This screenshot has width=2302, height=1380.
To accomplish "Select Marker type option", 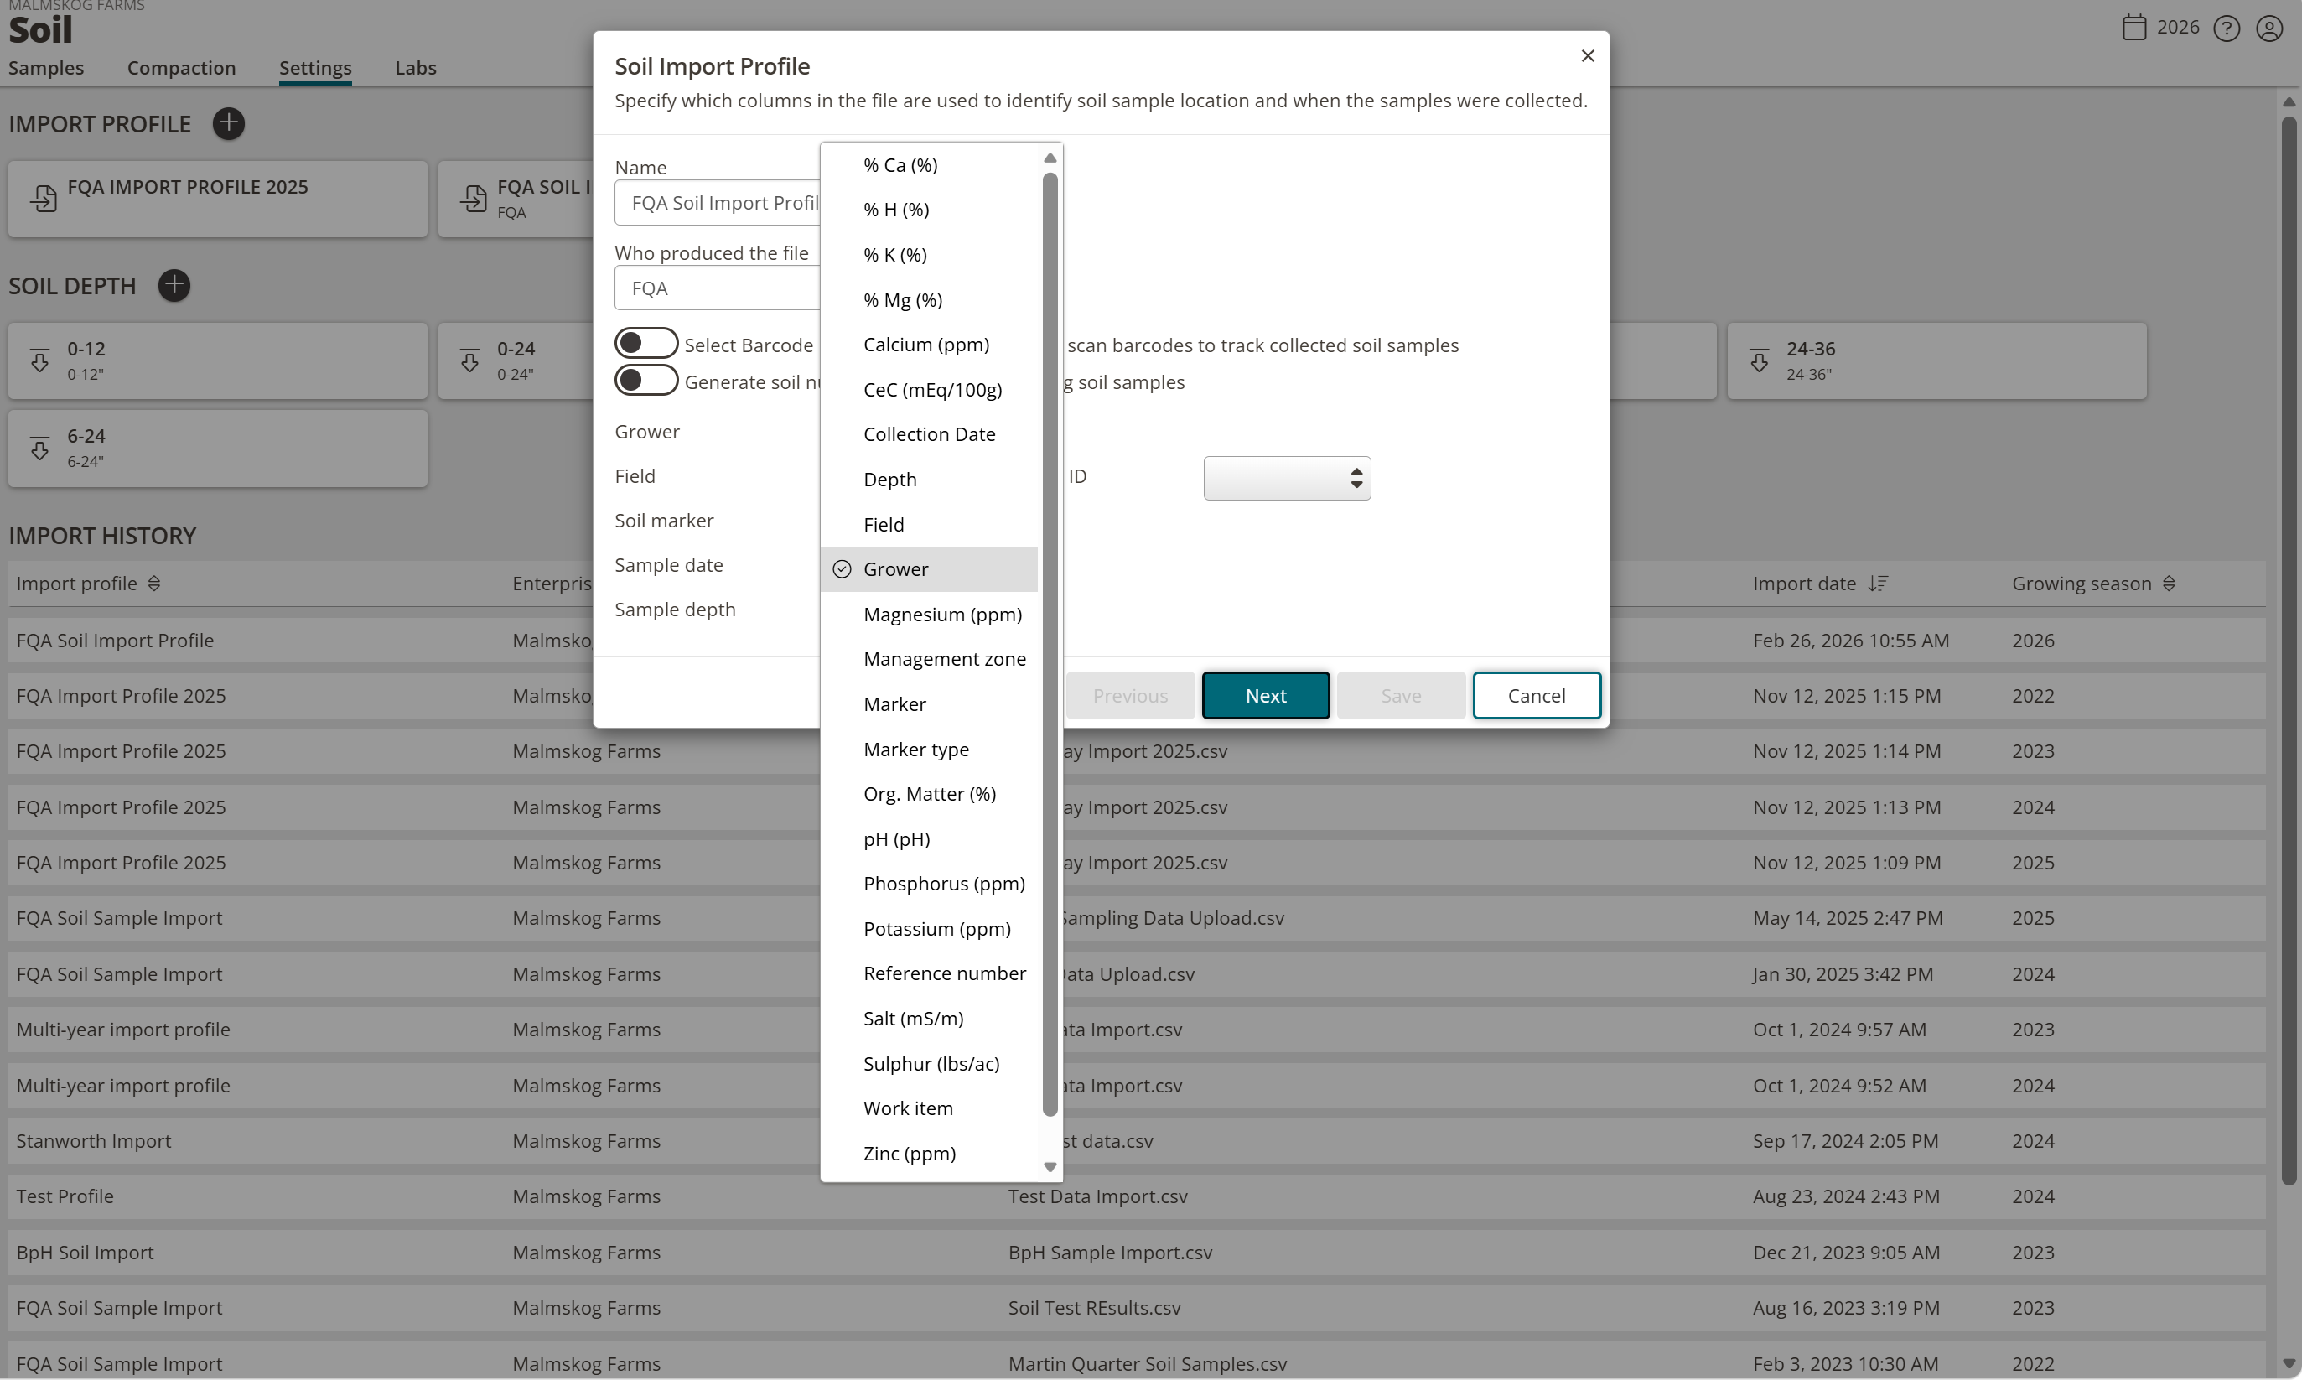I will (x=929, y=749).
